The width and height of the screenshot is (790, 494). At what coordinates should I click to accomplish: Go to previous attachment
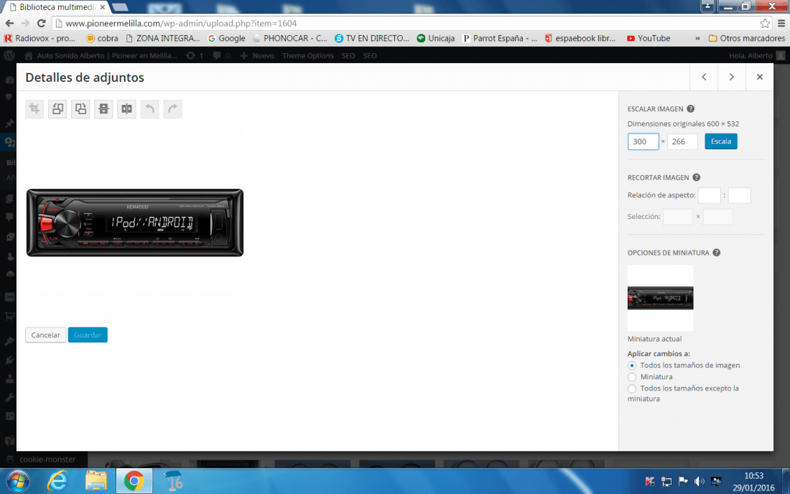coord(704,77)
